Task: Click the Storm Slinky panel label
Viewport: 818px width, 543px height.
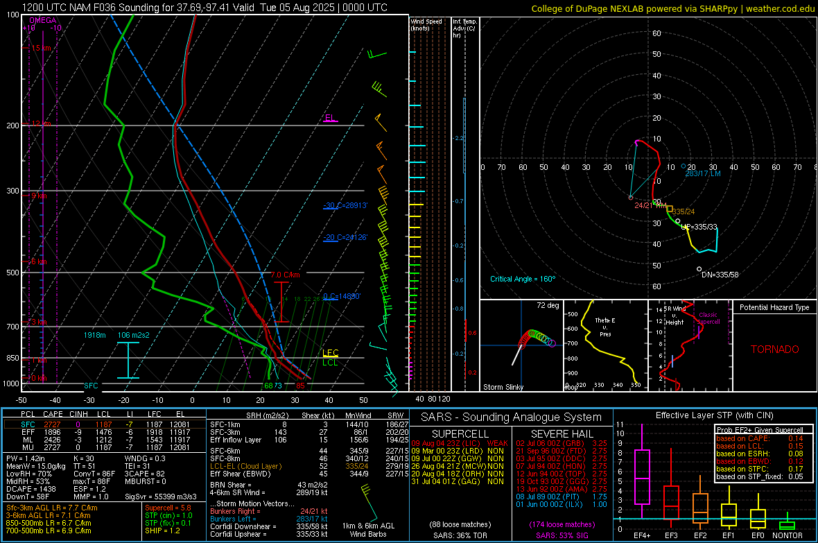Action: pyautogui.click(x=503, y=387)
